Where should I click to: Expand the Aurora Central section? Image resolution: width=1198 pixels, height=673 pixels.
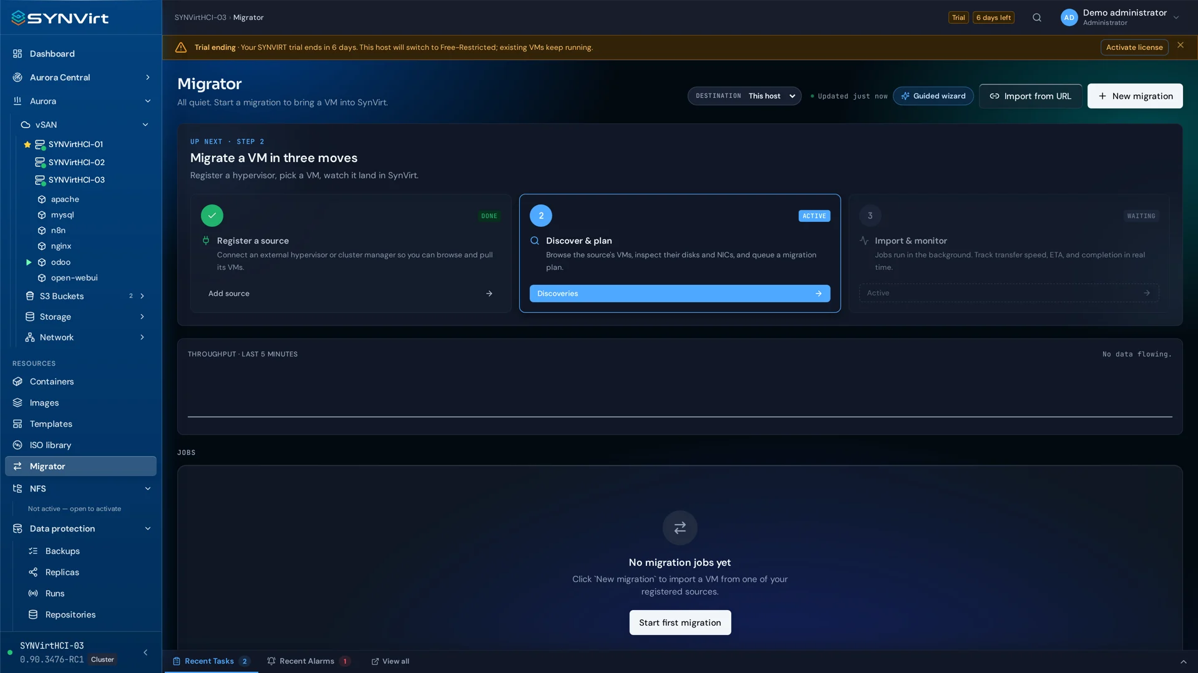click(x=148, y=77)
